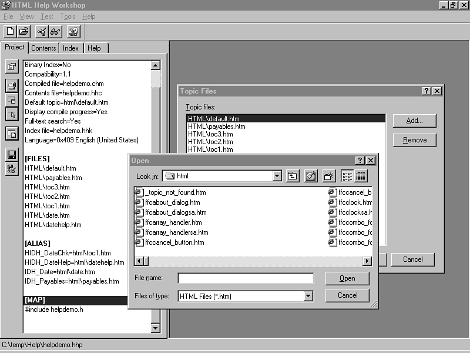Click the File name input field
This screenshot has height=353, width=470.
pyautogui.click(x=246, y=278)
